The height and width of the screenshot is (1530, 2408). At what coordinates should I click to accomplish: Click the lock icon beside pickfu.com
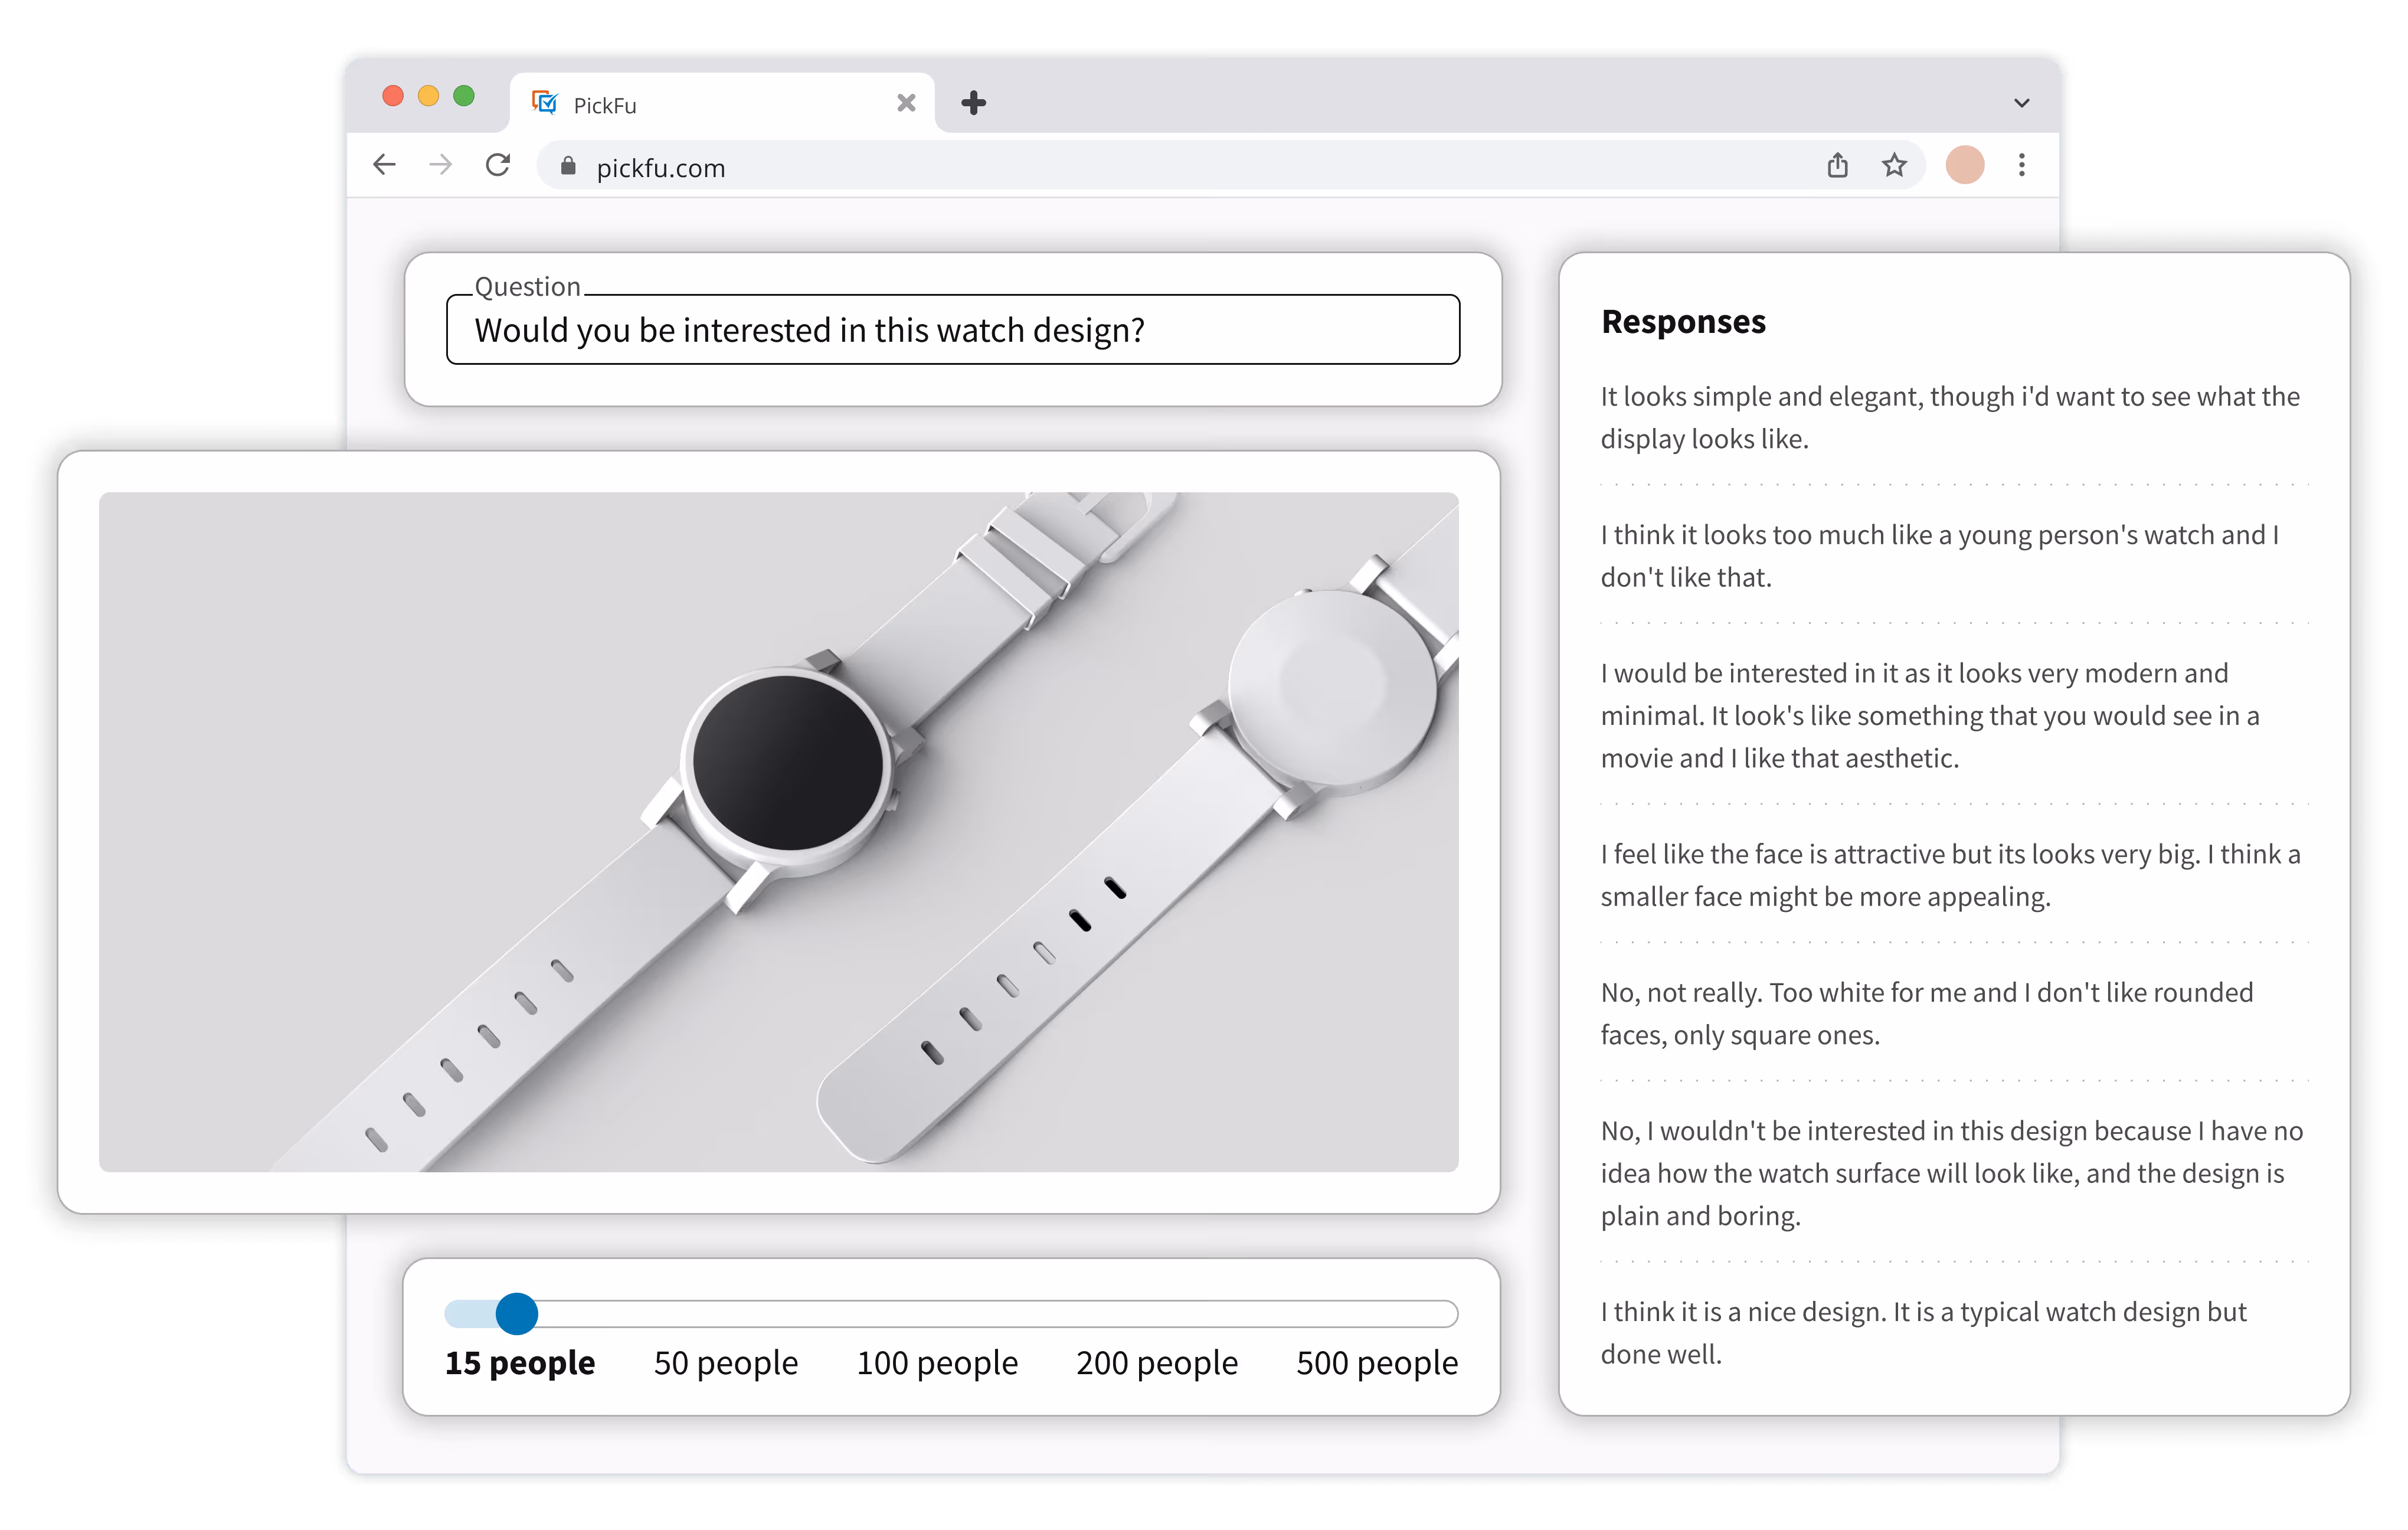(568, 167)
